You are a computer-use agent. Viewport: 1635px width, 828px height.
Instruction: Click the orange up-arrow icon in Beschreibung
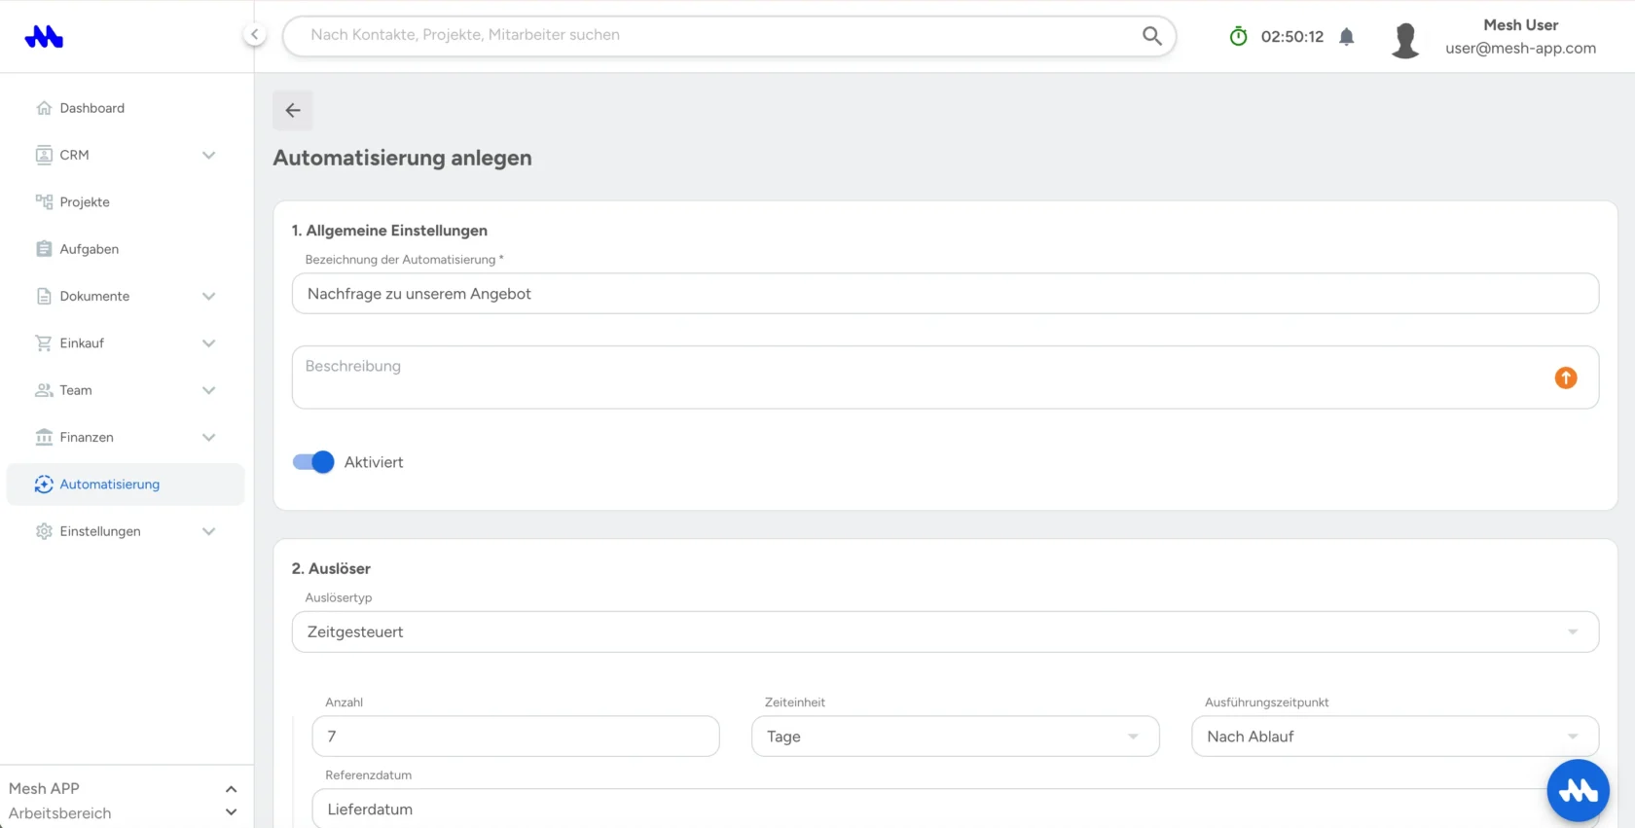pyautogui.click(x=1565, y=378)
